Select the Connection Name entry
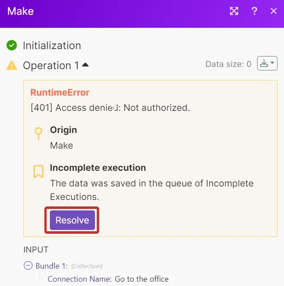The image size is (284, 286). tap(108, 279)
